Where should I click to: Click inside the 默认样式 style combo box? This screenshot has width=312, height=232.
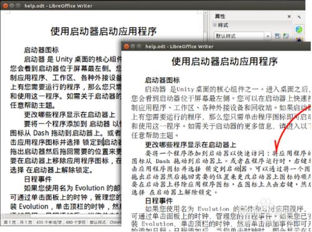click(x=239, y=36)
